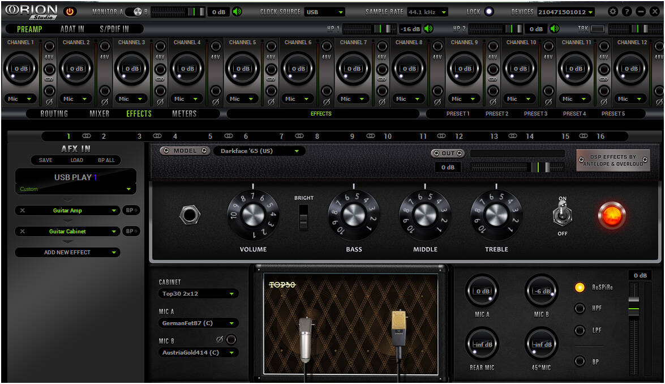Toggle the Lock indicator
The width and height of the screenshot is (665, 384).
click(488, 11)
